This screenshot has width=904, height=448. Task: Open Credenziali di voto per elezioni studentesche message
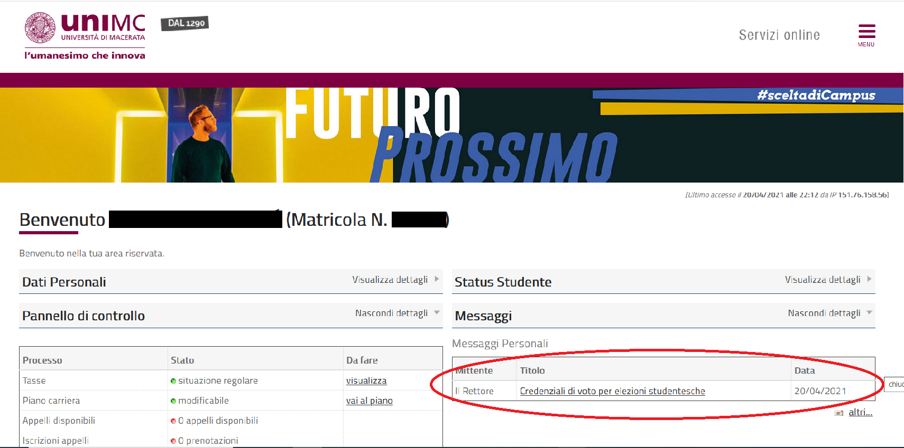(612, 391)
